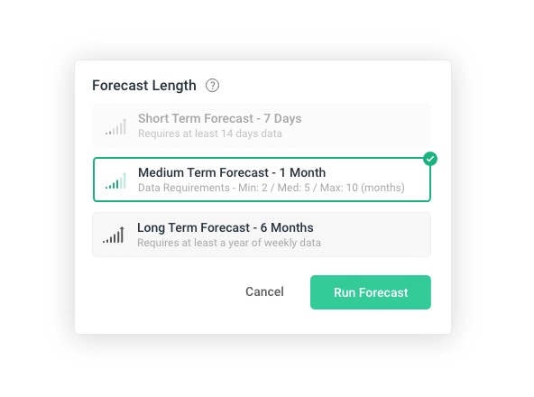Click the green checkmark badge on selected option
534x397 pixels.
point(430,159)
